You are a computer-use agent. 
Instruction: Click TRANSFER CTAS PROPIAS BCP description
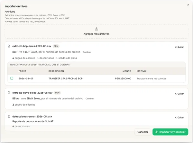pos(66,78)
